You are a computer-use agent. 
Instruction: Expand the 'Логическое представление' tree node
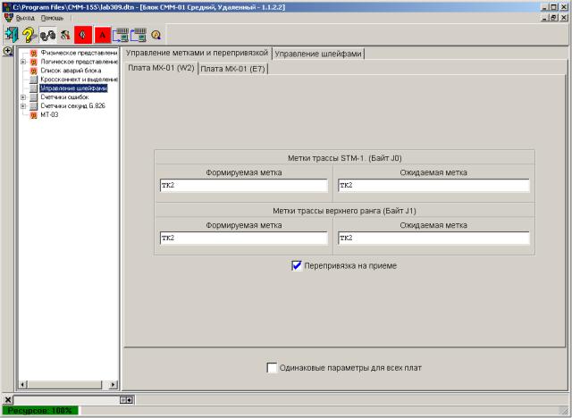pyautogui.click(x=23, y=62)
